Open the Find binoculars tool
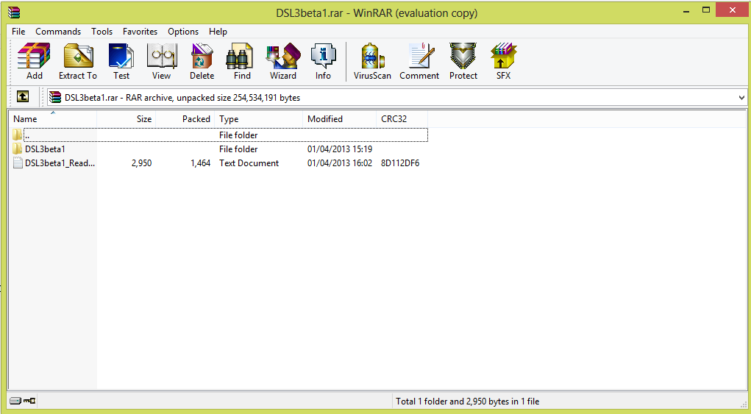The height and width of the screenshot is (414, 751). point(242,61)
